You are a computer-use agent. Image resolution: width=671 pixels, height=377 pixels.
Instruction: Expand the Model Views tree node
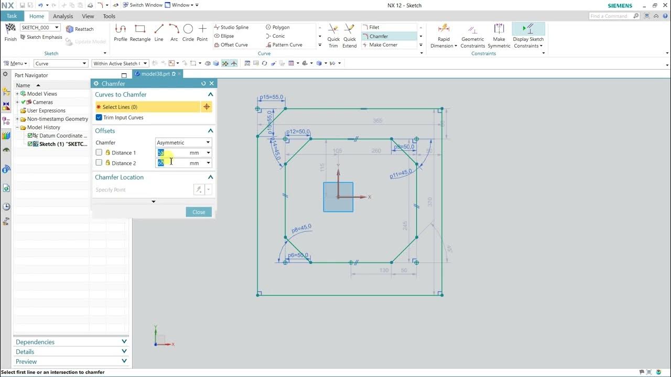[x=17, y=94]
